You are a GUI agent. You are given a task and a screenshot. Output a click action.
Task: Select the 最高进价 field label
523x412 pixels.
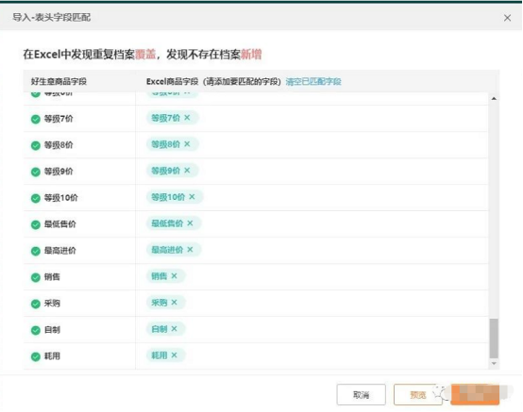click(60, 251)
